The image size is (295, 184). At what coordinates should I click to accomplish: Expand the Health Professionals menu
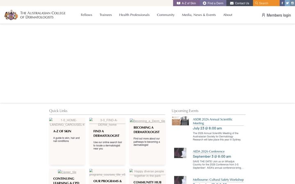tap(134, 15)
